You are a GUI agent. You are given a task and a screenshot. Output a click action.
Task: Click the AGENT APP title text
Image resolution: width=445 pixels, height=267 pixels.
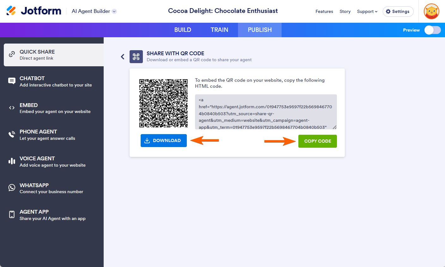(34, 212)
